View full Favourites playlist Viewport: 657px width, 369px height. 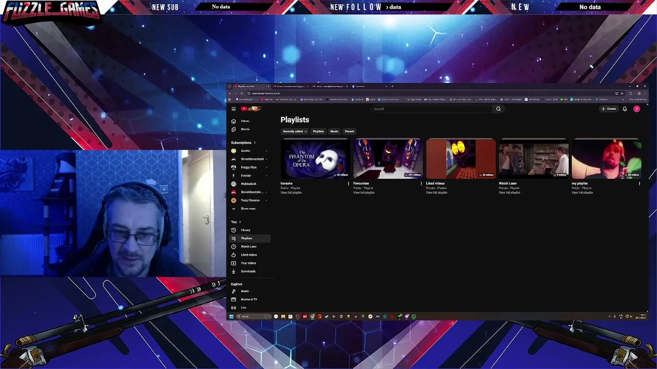364,192
